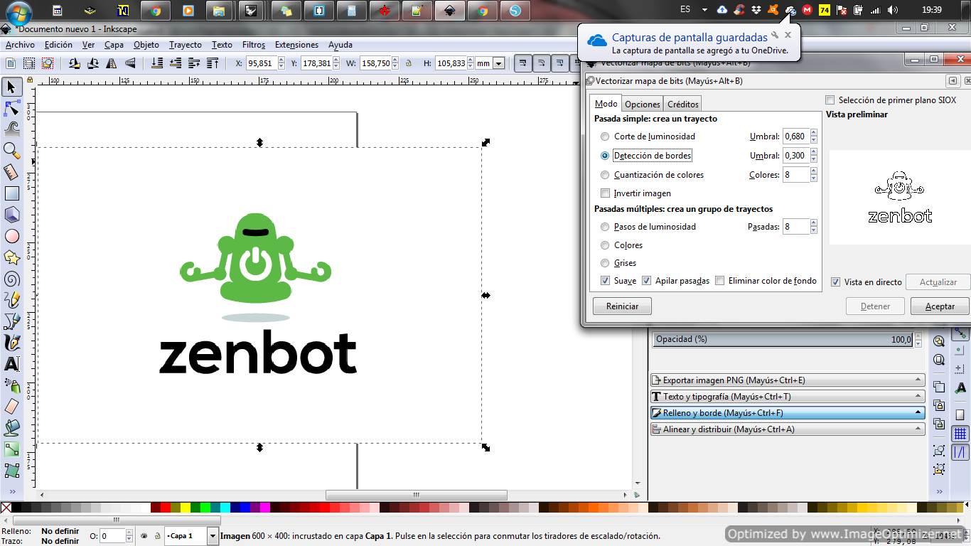This screenshot has width=971, height=546.
Task: Open the Archivo menu
Action: 20,45
